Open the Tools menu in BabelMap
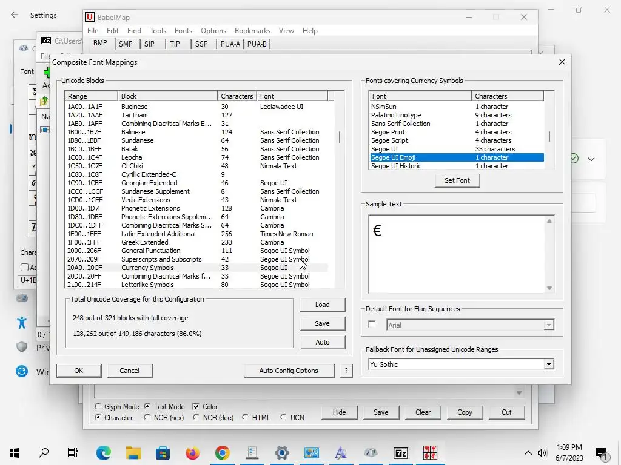The height and width of the screenshot is (465, 621). 158,31
